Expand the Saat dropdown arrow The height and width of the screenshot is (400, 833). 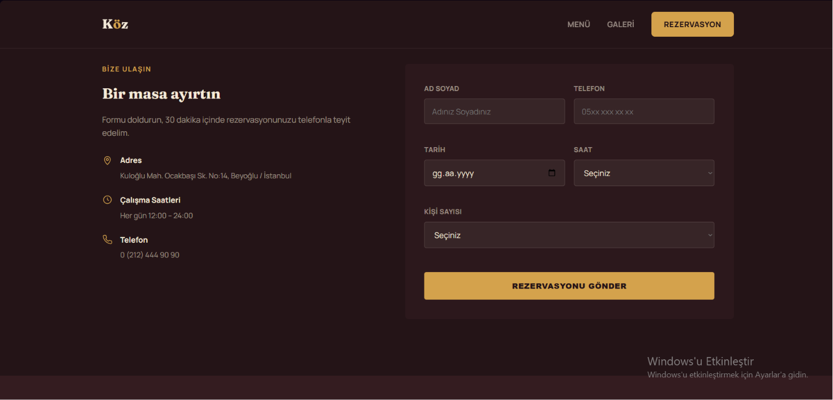710,173
